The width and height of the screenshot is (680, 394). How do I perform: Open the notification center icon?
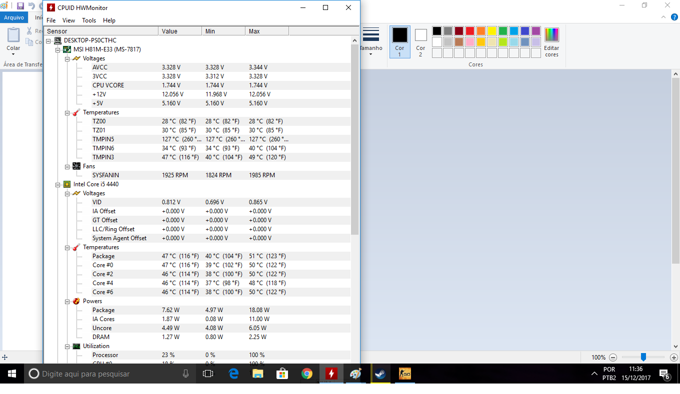(665, 374)
